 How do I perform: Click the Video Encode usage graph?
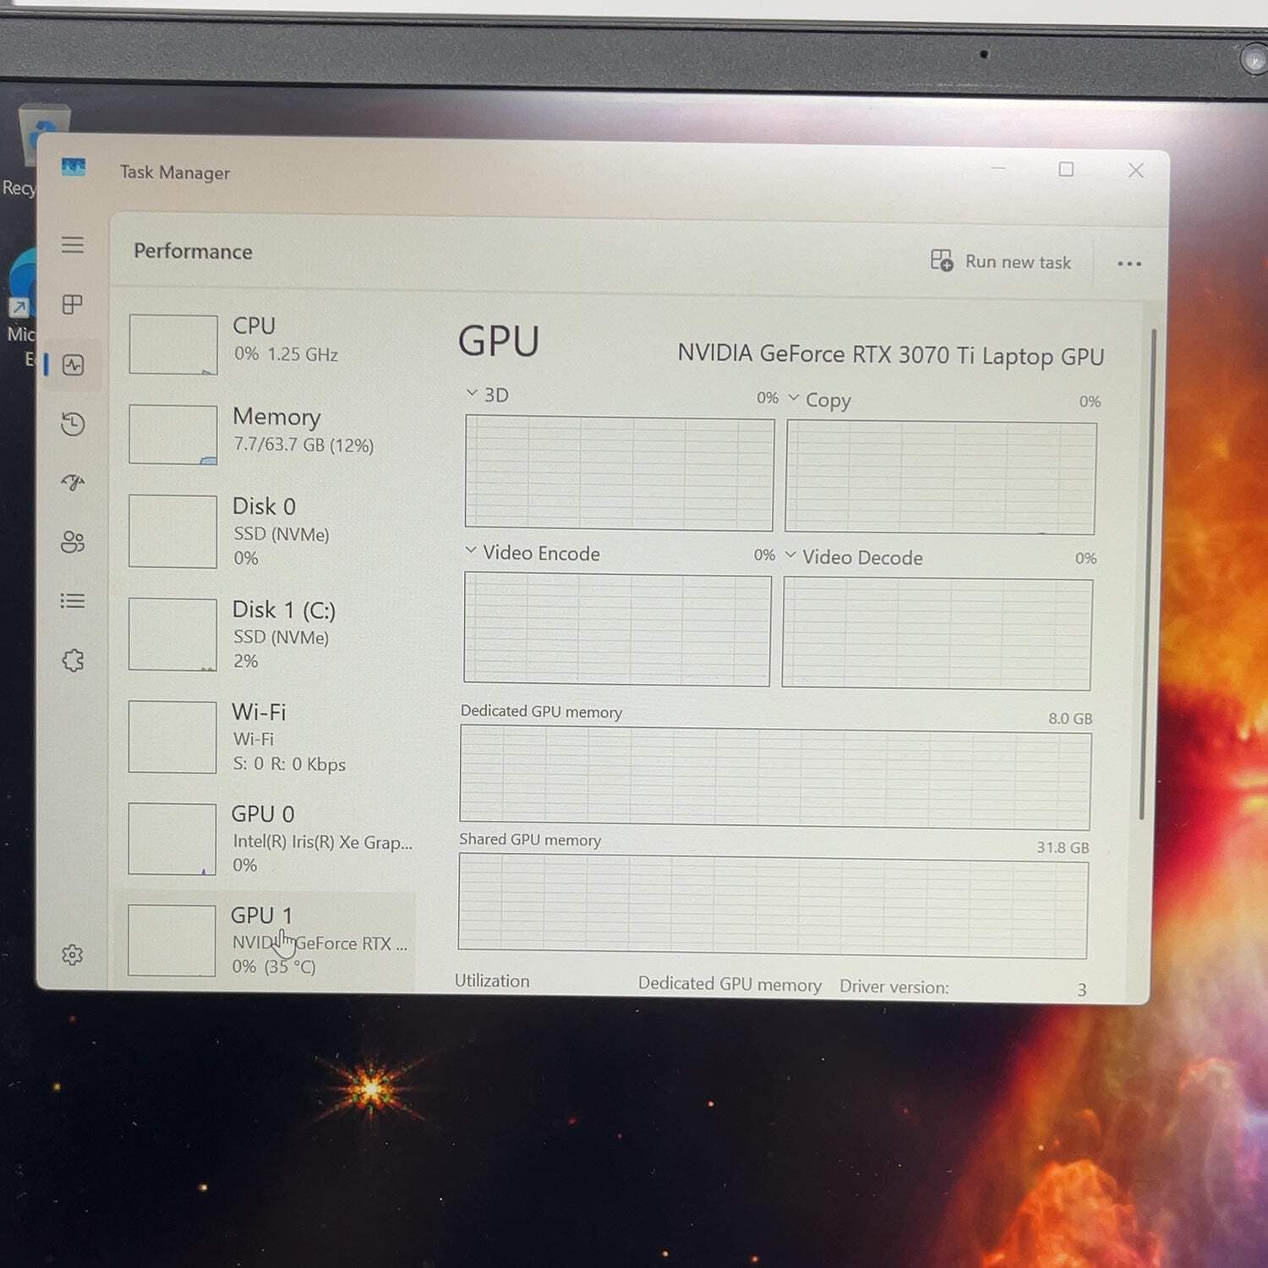(x=617, y=629)
